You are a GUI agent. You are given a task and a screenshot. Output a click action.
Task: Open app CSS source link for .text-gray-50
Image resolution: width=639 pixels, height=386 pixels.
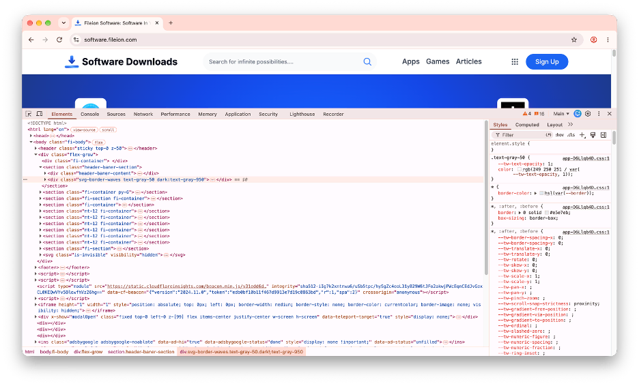pos(586,158)
